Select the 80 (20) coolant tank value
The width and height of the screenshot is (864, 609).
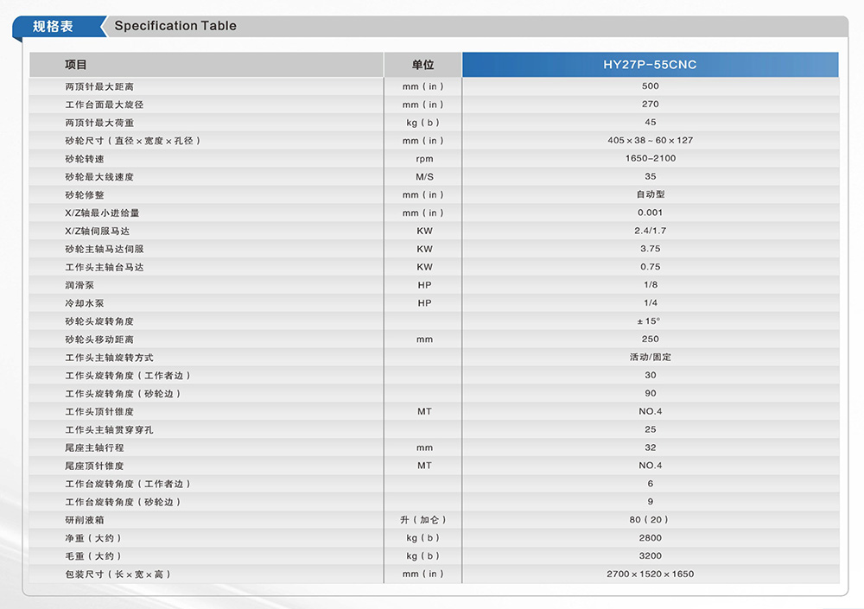(650, 520)
